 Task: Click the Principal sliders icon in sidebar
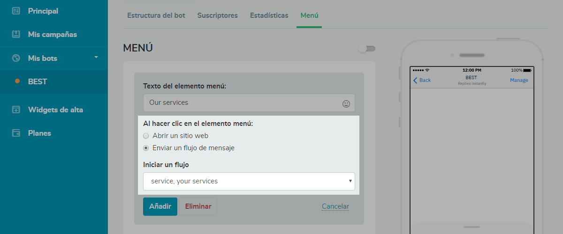pyautogui.click(x=16, y=11)
